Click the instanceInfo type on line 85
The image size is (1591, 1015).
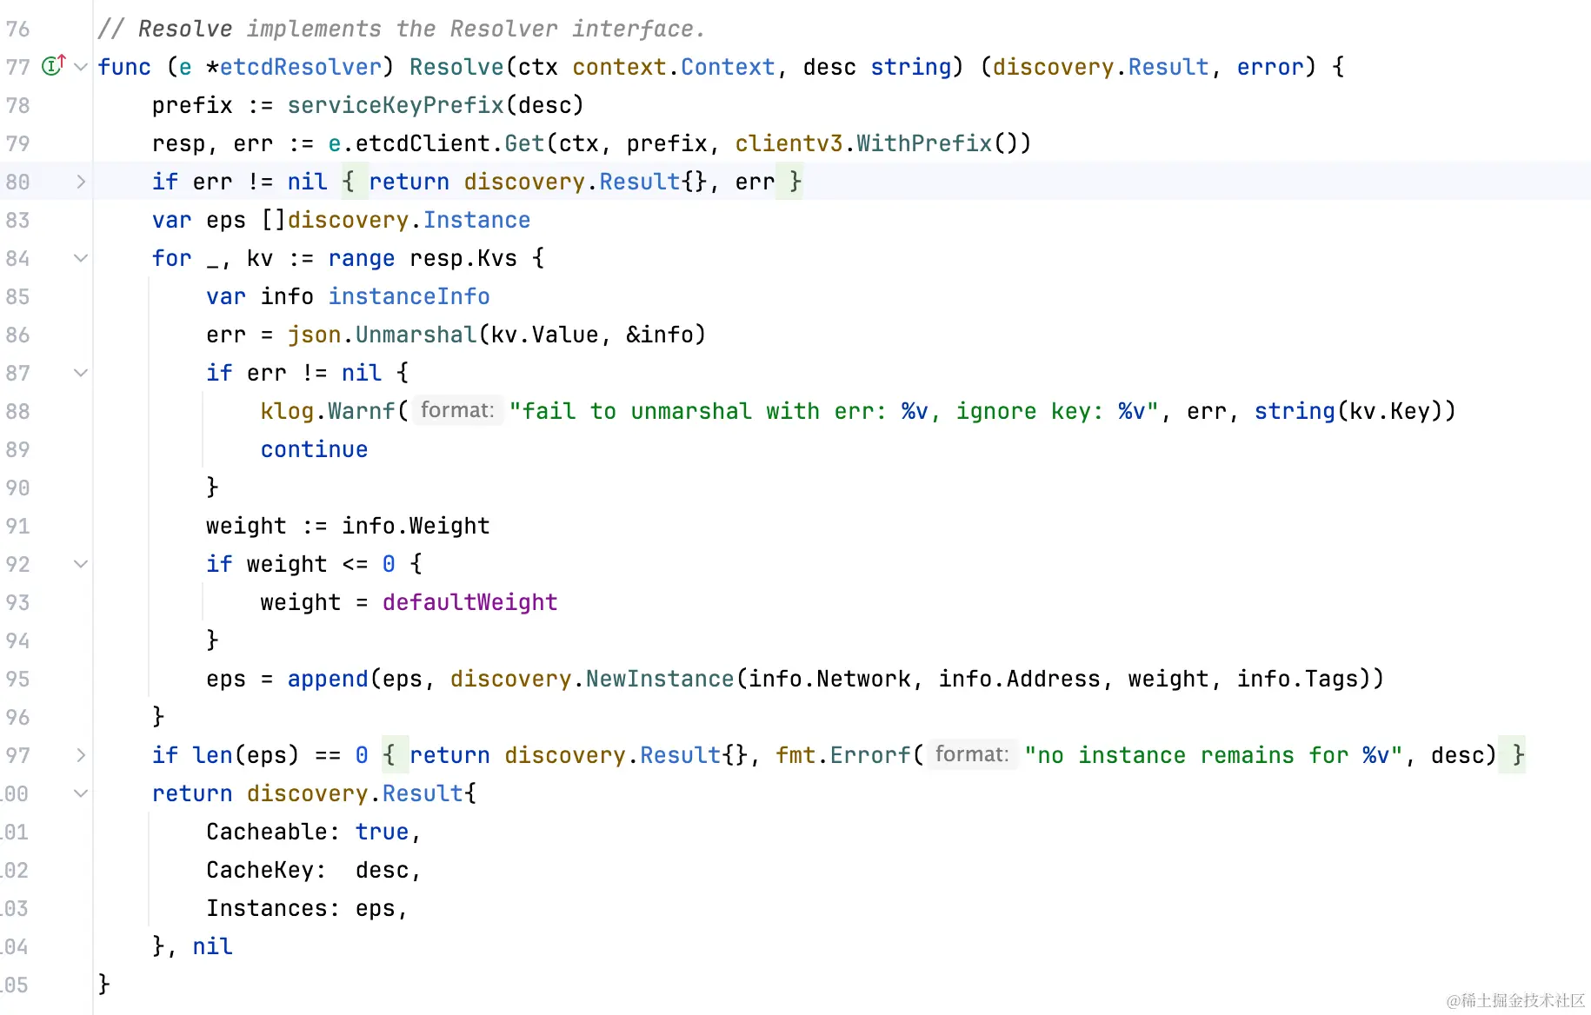coord(409,296)
